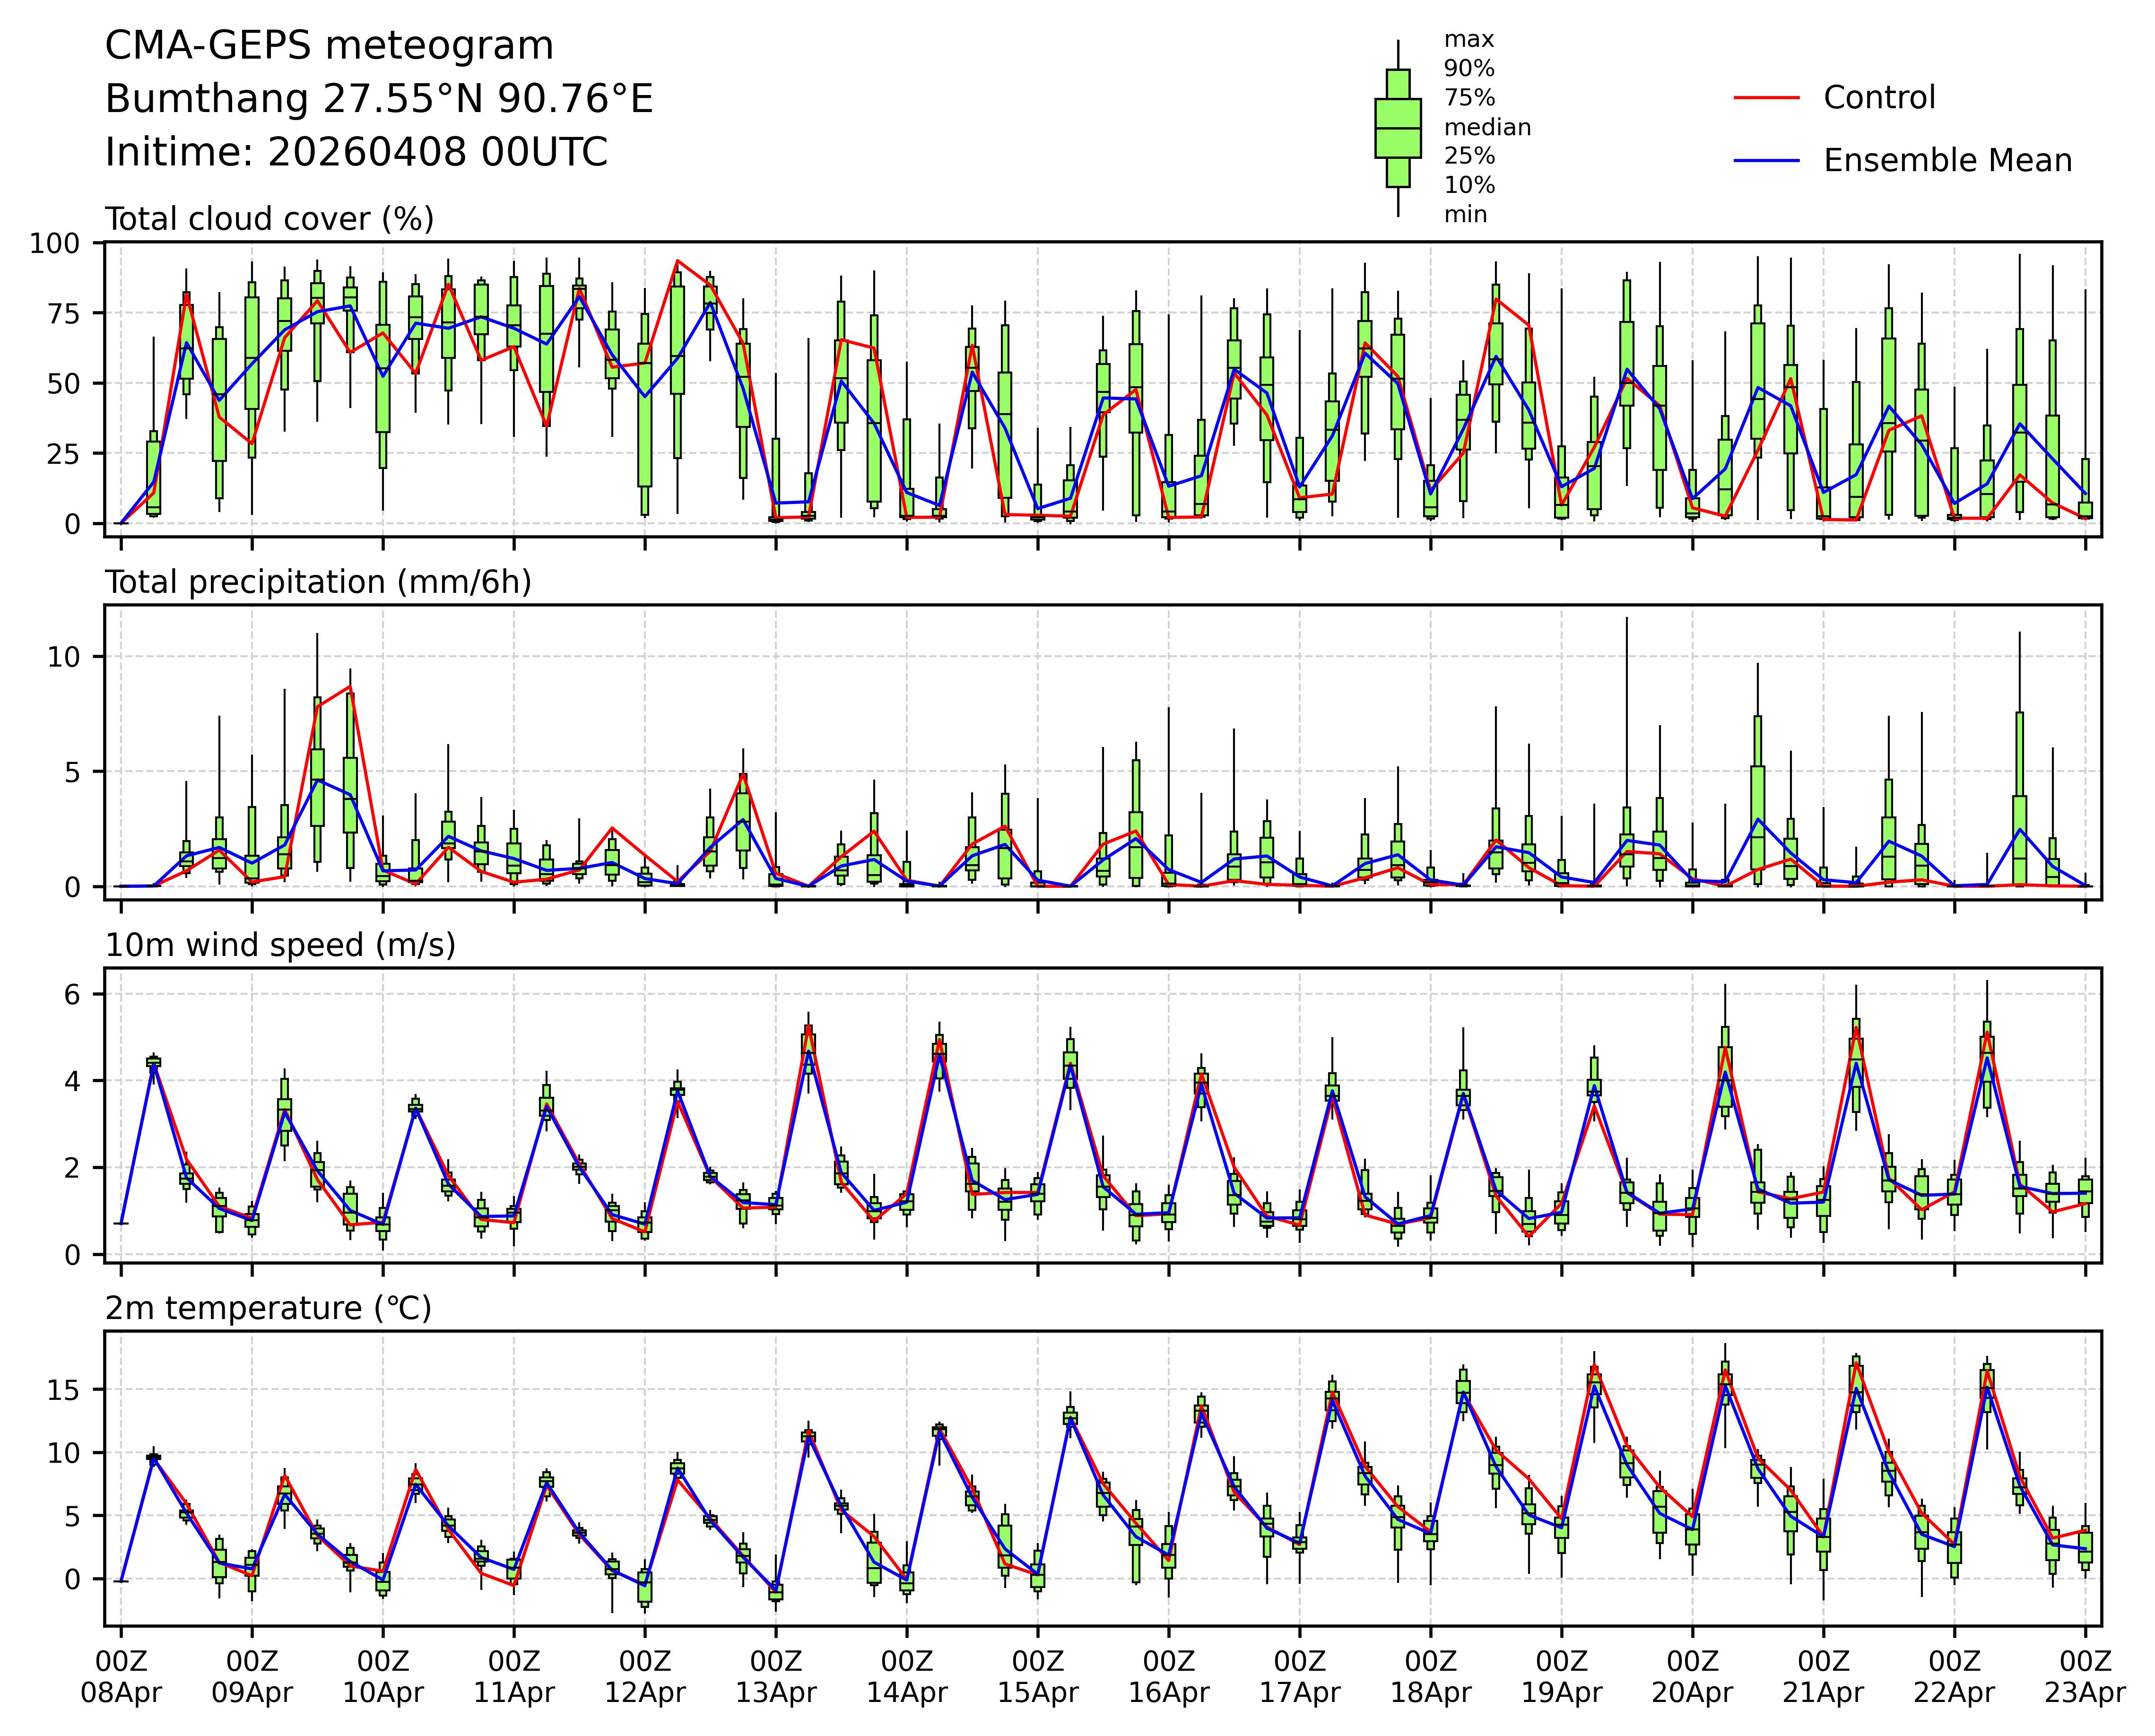The height and width of the screenshot is (1736, 2155).
Task: Click the '2m temperature (℃)' panel title
Action: (x=268, y=1308)
